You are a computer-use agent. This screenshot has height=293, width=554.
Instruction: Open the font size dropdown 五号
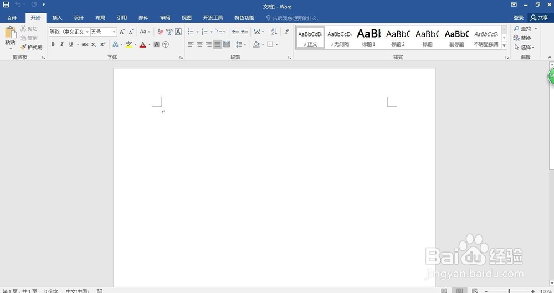[114, 32]
